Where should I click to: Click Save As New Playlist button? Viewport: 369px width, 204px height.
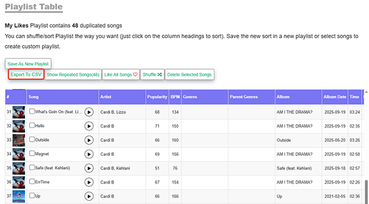pyautogui.click(x=28, y=64)
